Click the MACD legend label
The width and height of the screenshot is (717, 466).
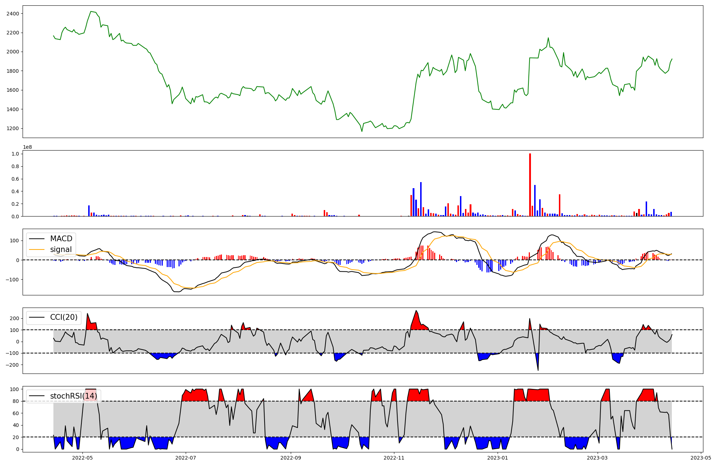(x=61, y=239)
